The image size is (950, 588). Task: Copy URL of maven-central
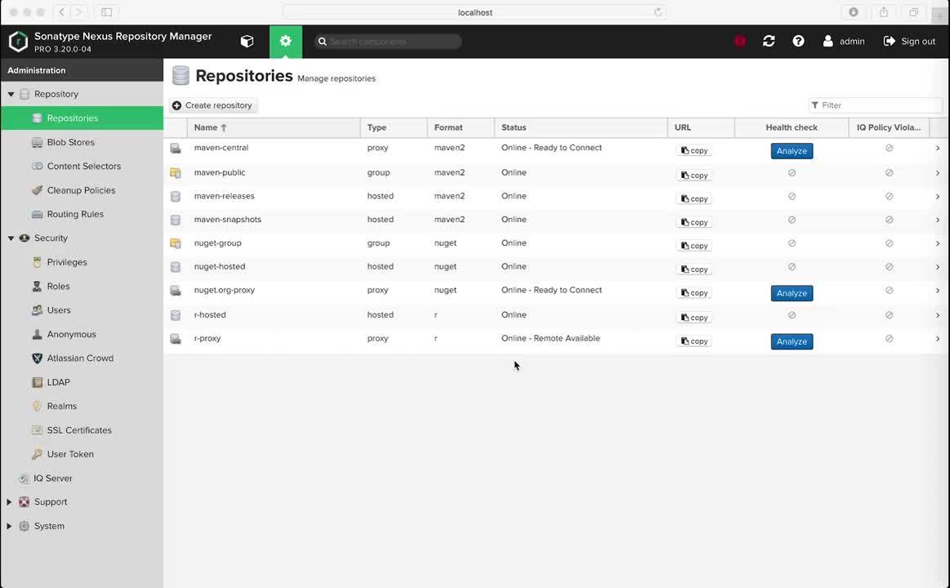click(x=694, y=151)
